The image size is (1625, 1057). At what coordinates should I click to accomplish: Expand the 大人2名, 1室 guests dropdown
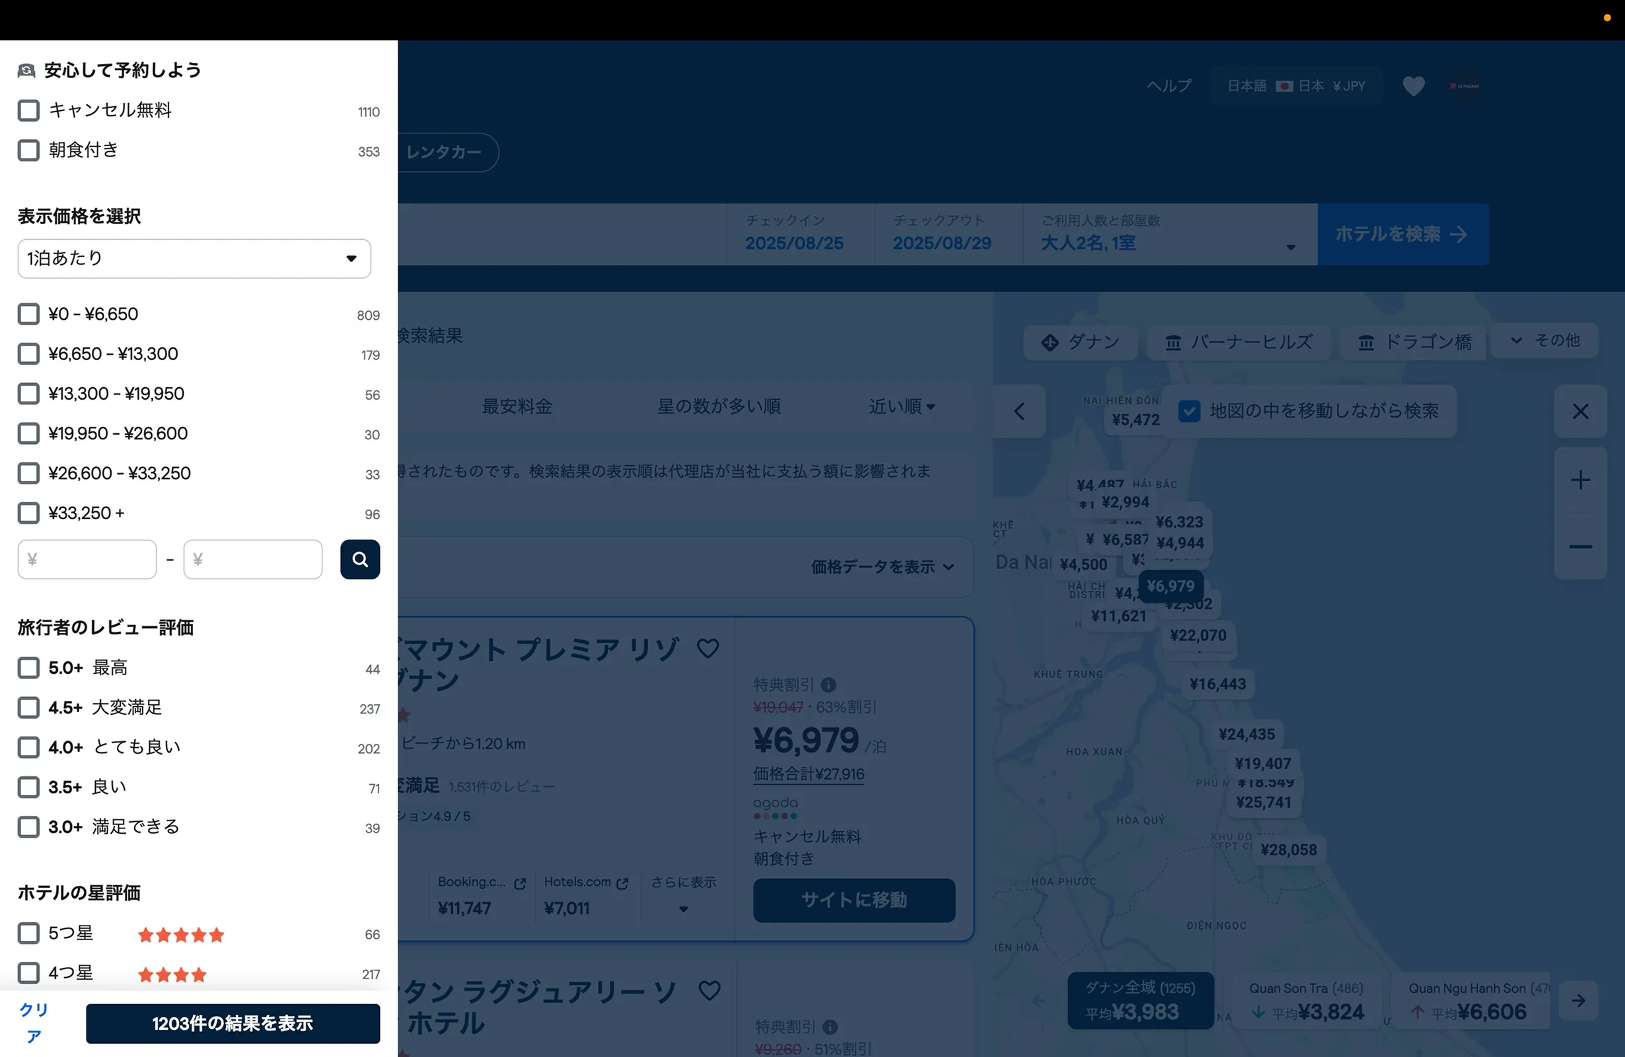pyautogui.click(x=1170, y=233)
